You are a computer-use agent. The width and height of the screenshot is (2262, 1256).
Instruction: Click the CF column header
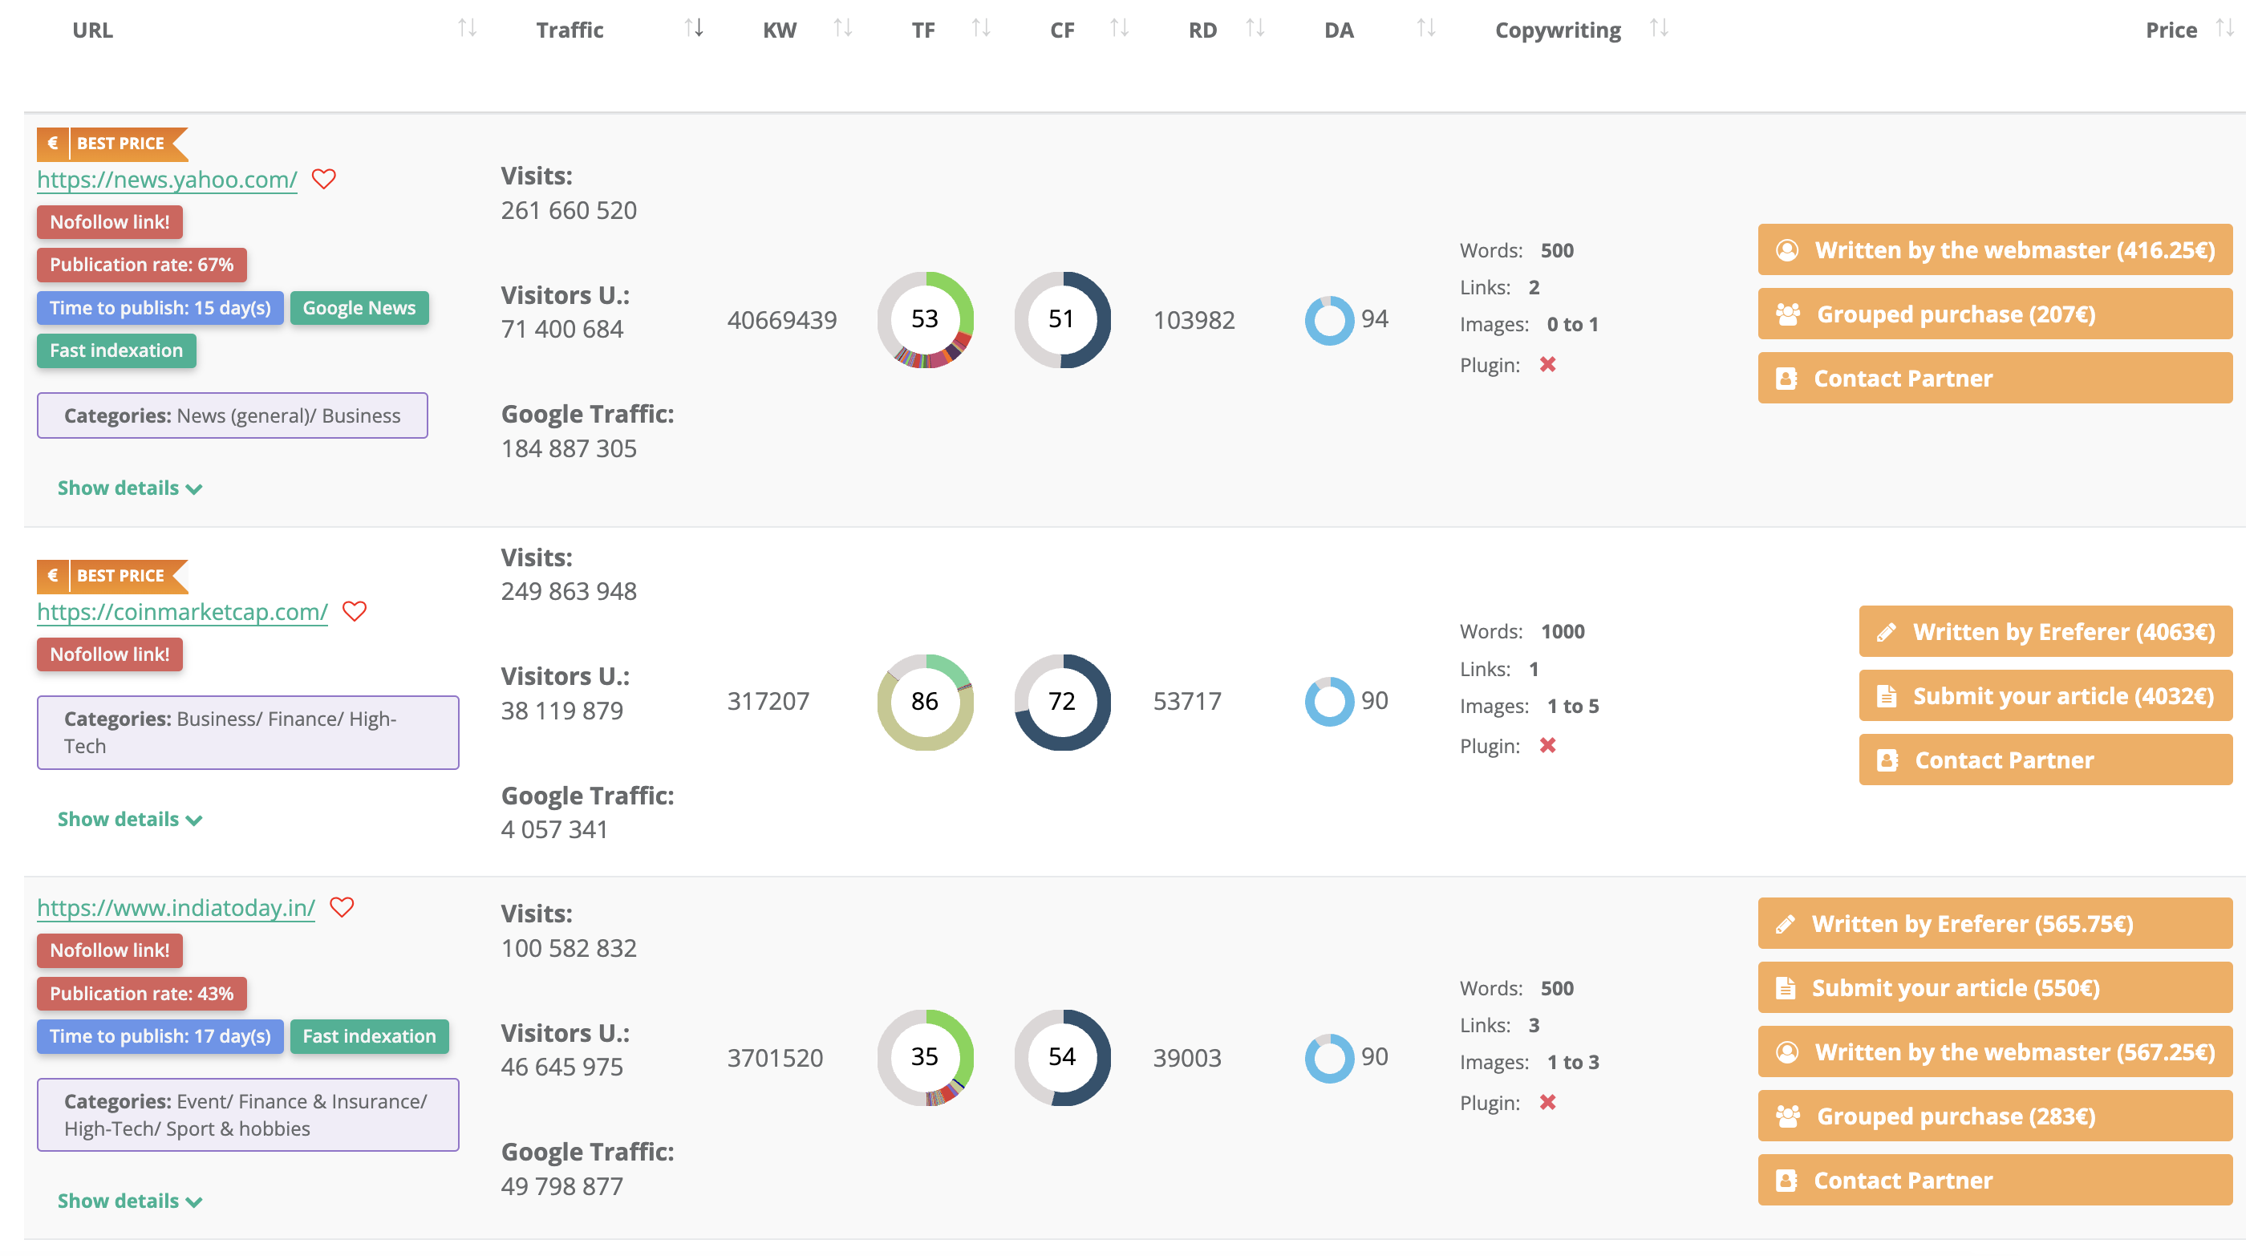[1062, 30]
